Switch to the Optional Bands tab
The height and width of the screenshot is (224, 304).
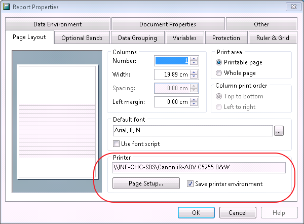[82, 38]
